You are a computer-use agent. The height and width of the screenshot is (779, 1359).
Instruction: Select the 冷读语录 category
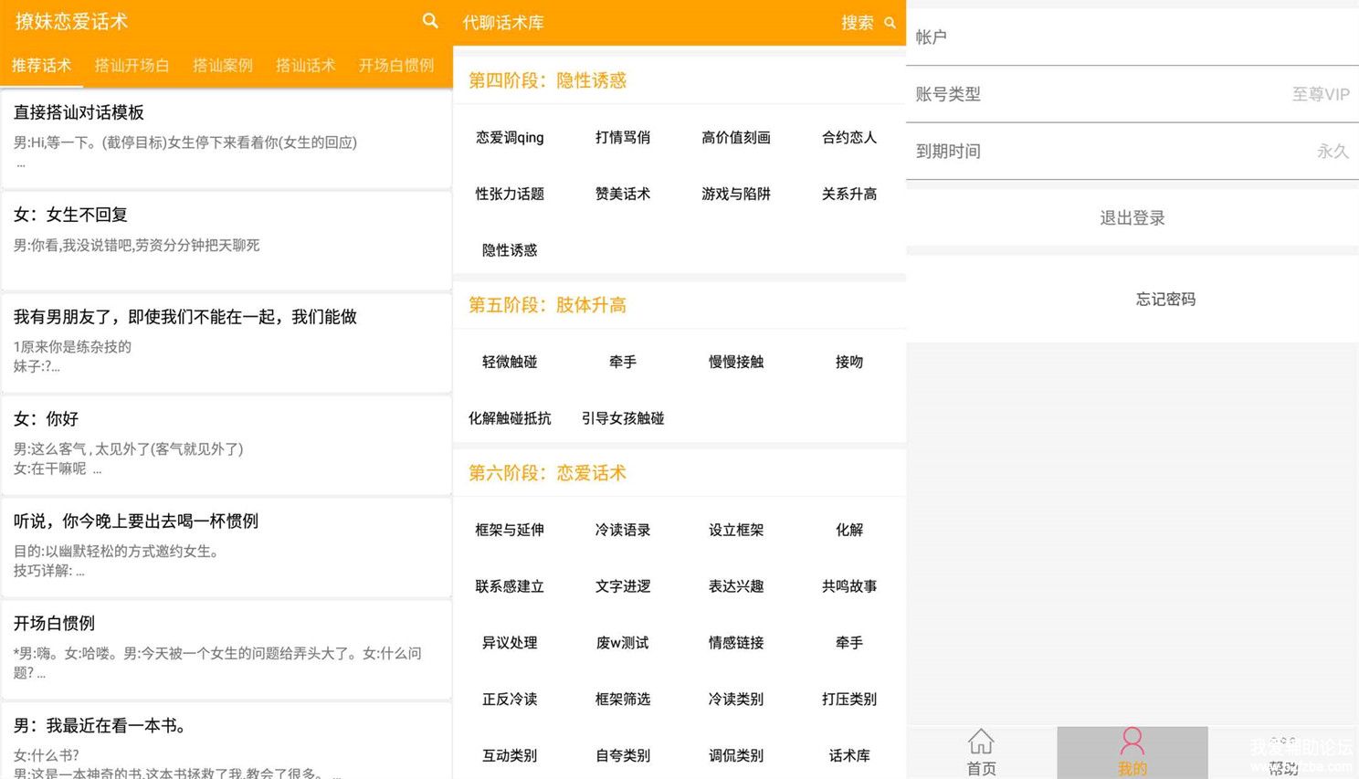[x=623, y=530]
